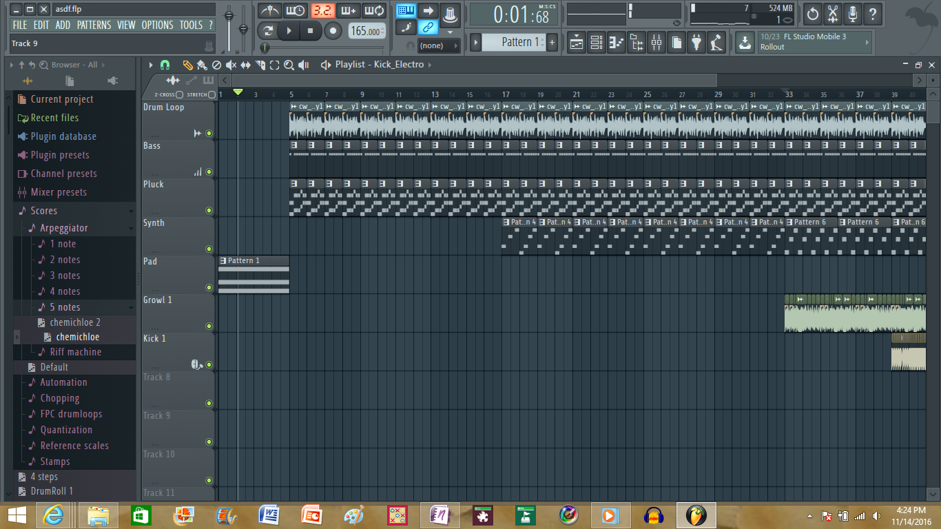
Task: Expand Playlist - Kick_Electro title arrow
Action: [x=431, y=65]
